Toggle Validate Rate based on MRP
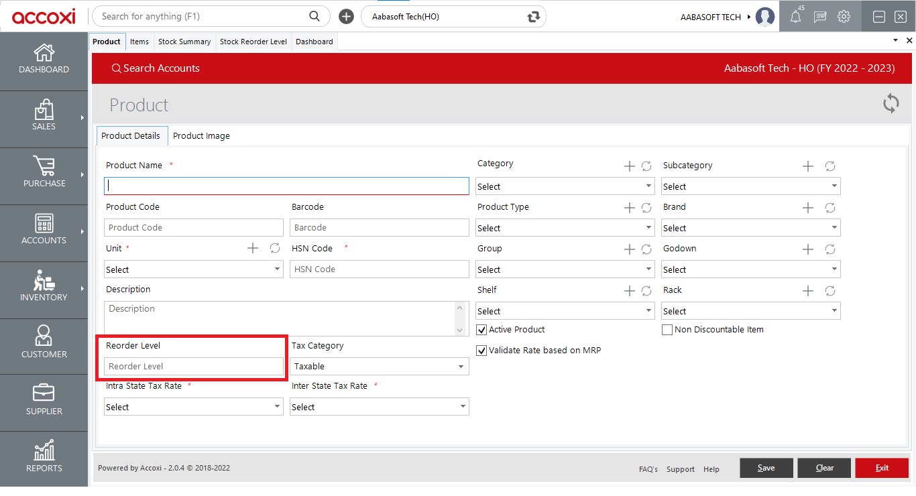Image resolution: width=916 pixels, height=496 pixels. coord(481,351)
